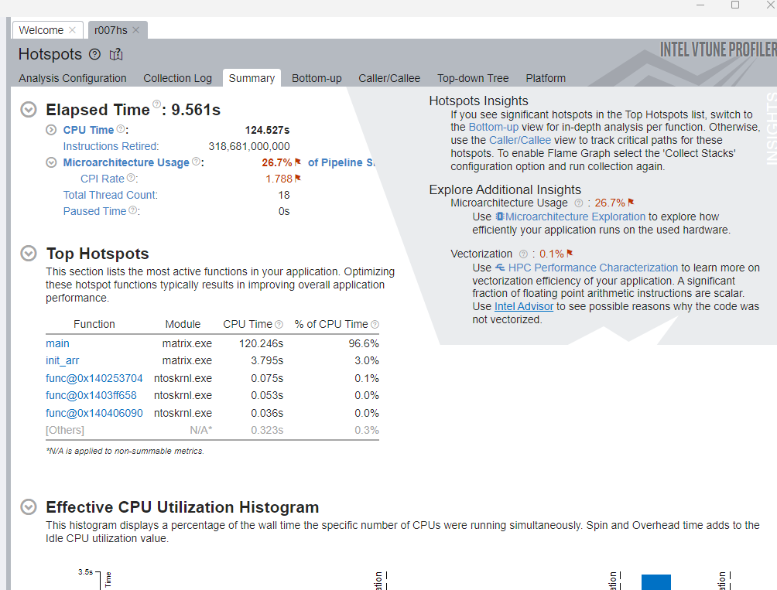Click the chip icon before Microarchitecture Exploration
The width and height of the screenshot is (777, 590).
click(500, 217)
